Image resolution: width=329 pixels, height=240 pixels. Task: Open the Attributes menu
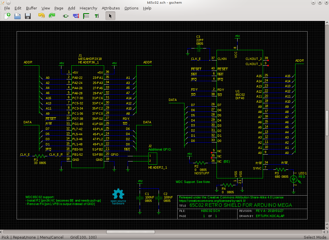(x=111, y=8)
